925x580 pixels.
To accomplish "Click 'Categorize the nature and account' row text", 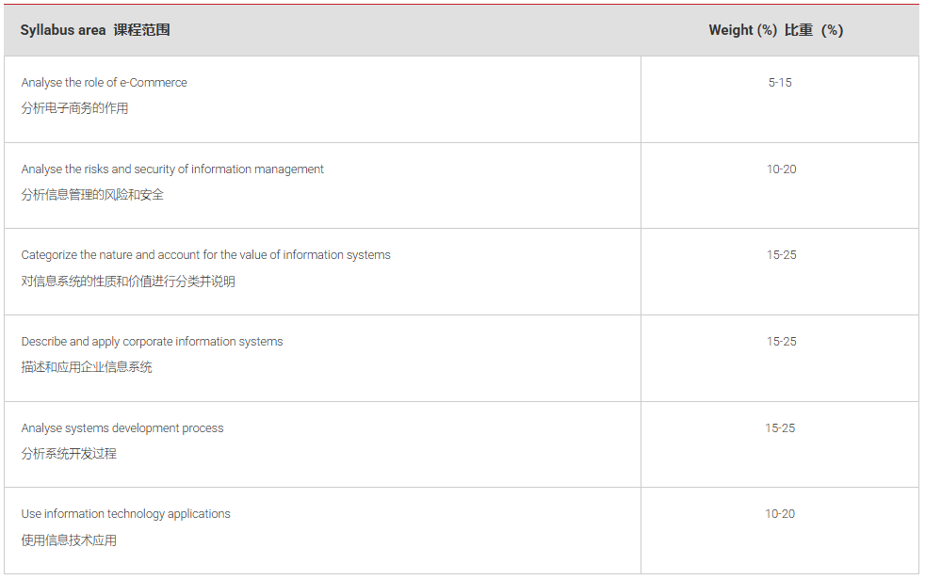I will point(205,255).
